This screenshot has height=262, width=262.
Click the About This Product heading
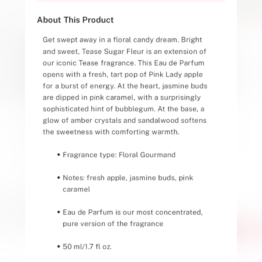(75, 20)
